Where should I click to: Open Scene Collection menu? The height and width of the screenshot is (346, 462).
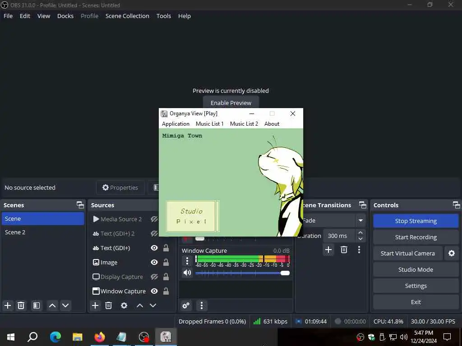click(x=127, y=16)
